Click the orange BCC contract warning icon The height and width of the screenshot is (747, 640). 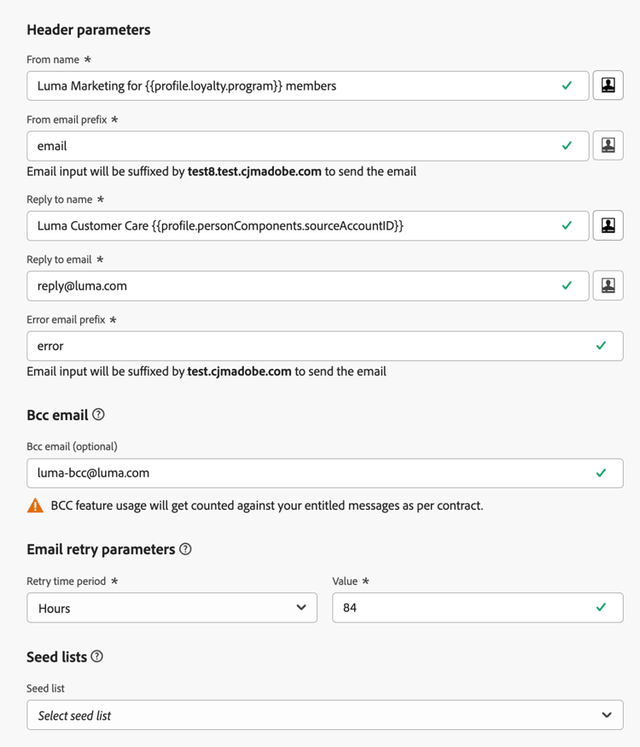pyautogui.click(x=35, y=505)
